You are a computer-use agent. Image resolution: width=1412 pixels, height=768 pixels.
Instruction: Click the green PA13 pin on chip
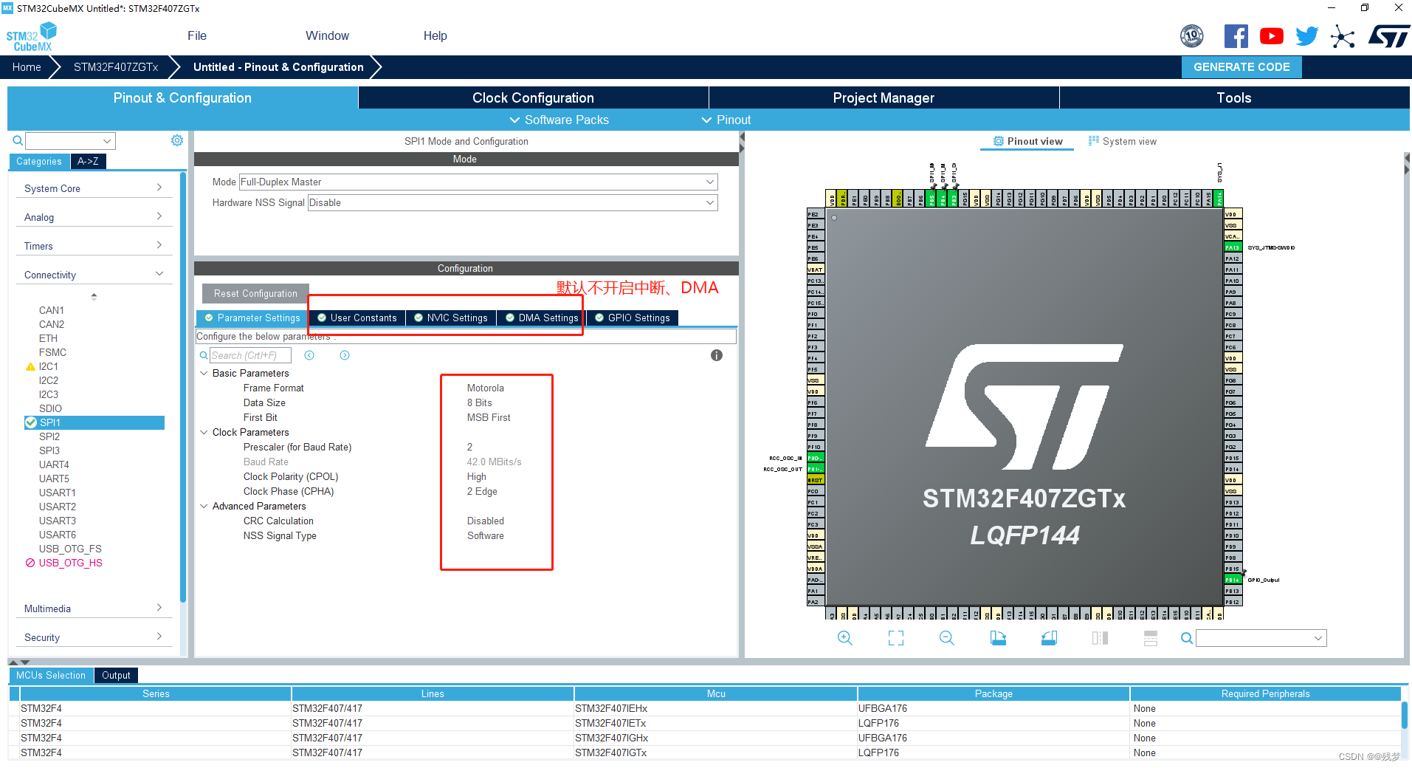tap(1233, 247)
